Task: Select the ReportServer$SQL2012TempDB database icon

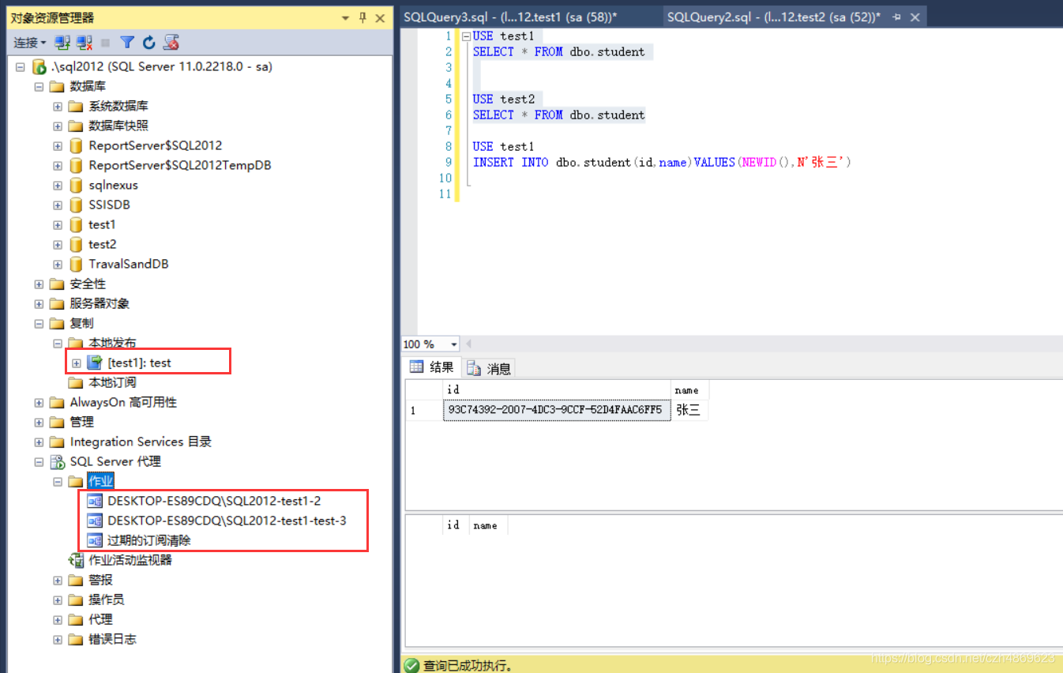Action: 76,166
